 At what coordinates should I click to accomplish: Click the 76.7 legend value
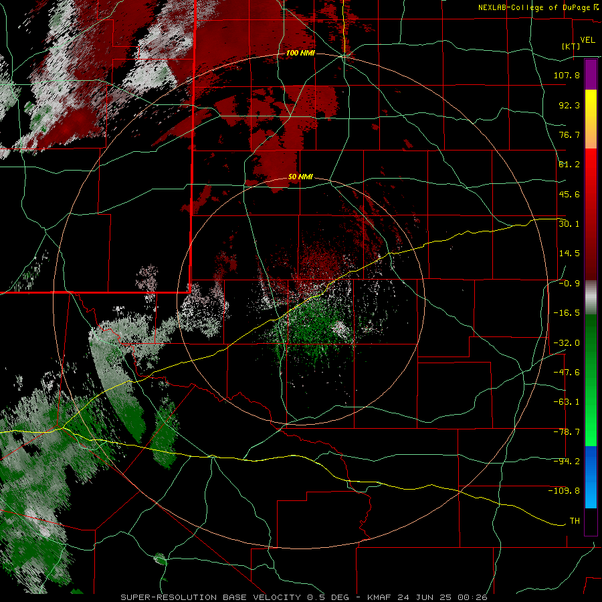[x=569, y=134]
